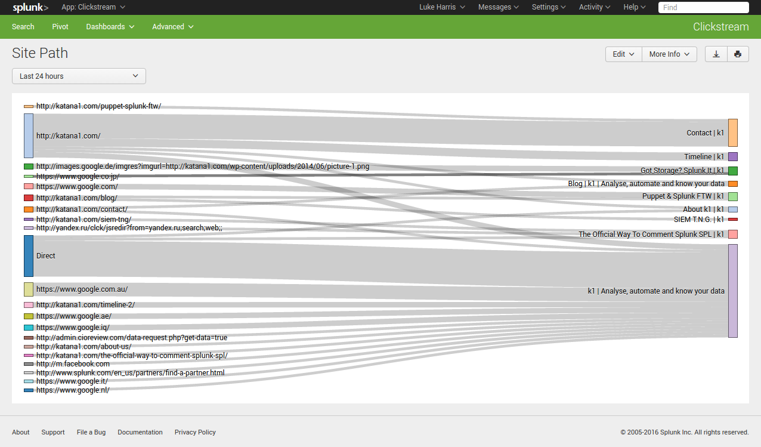
Task: Click the File a Bug link
Action: click(x=91, y=432)
